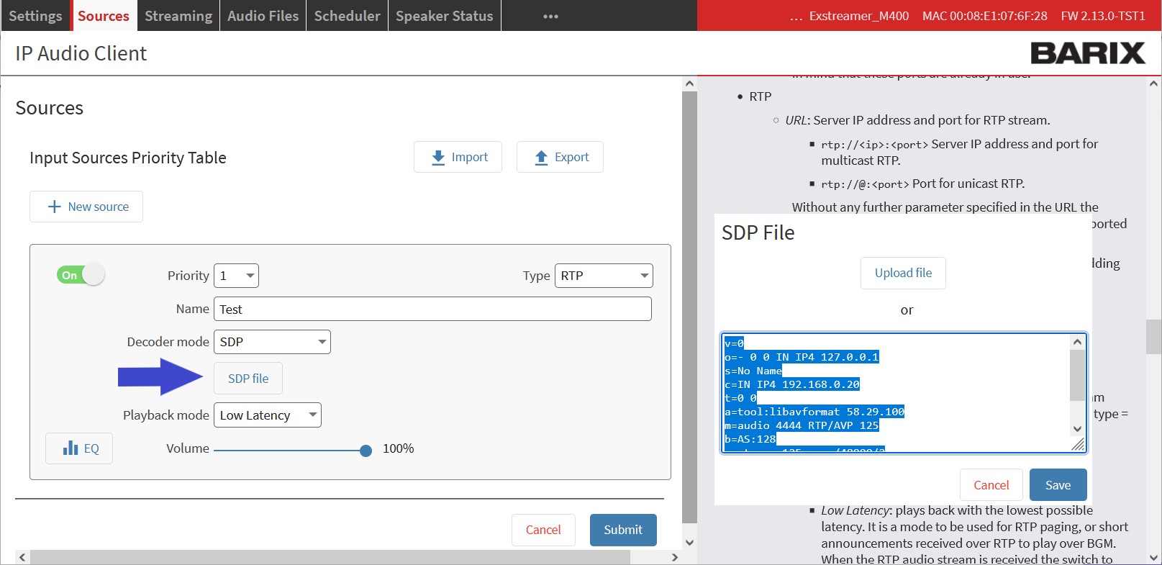The image size is (1162, 565).
Task: Click into the Name text field
Action: [432, 309]
